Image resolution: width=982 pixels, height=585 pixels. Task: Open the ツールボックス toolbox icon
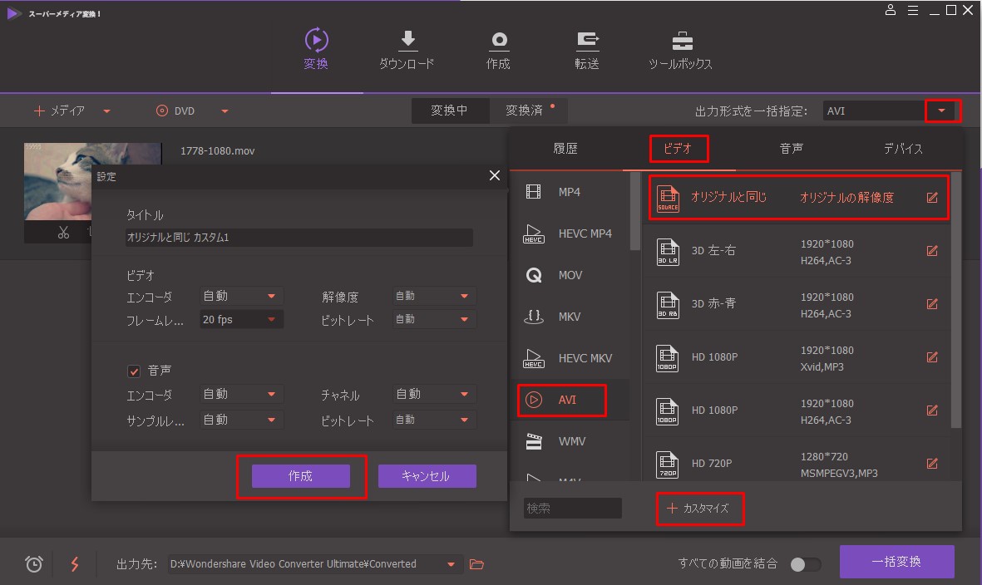[x=681, y=41]
